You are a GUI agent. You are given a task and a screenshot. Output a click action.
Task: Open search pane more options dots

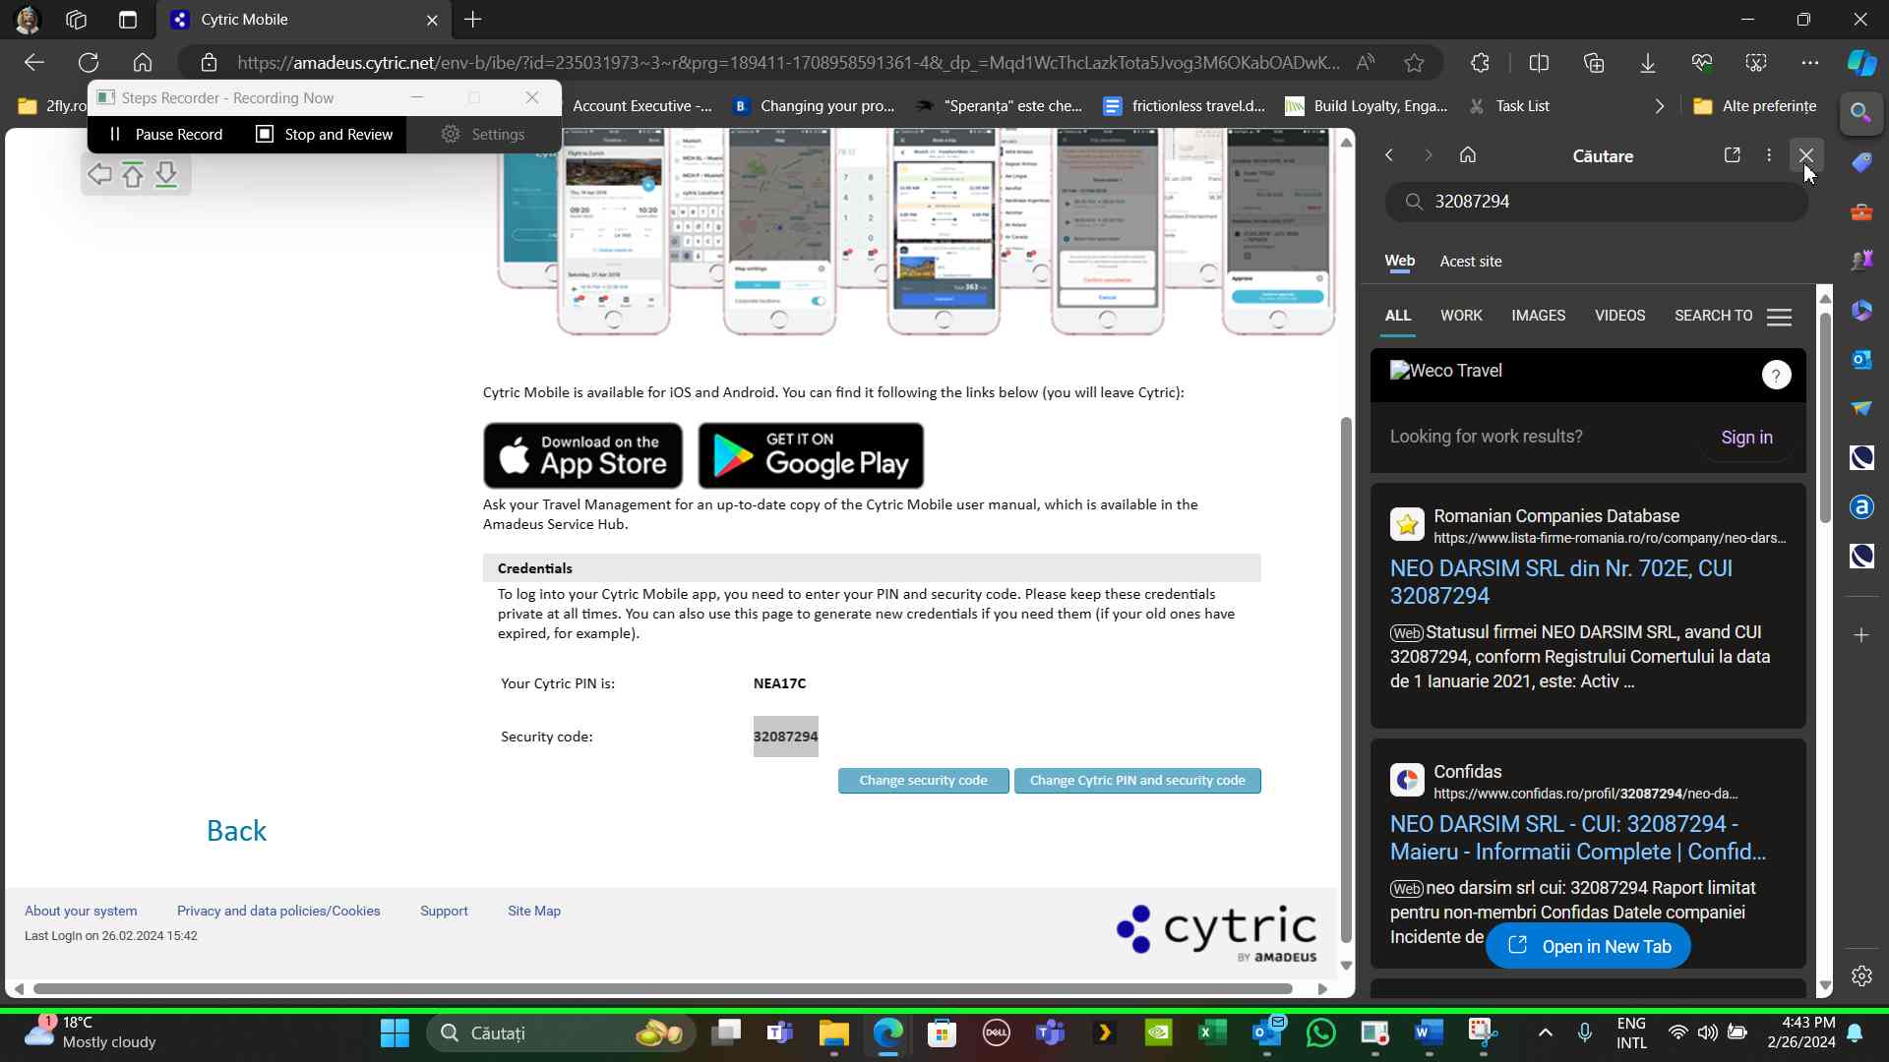(1769, 155)
